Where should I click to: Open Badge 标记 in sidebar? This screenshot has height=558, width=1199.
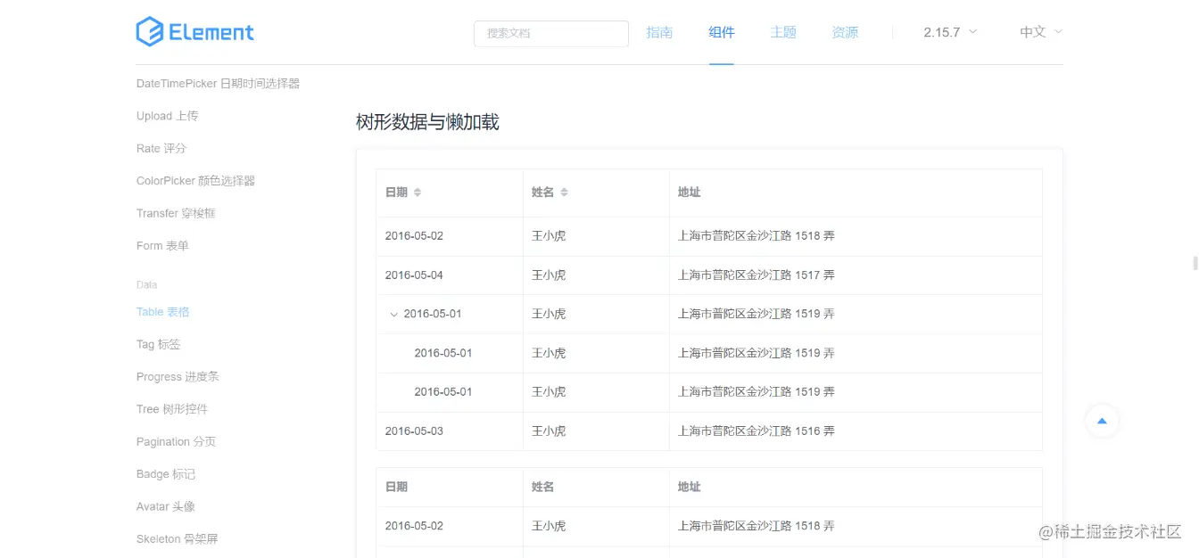166,474
